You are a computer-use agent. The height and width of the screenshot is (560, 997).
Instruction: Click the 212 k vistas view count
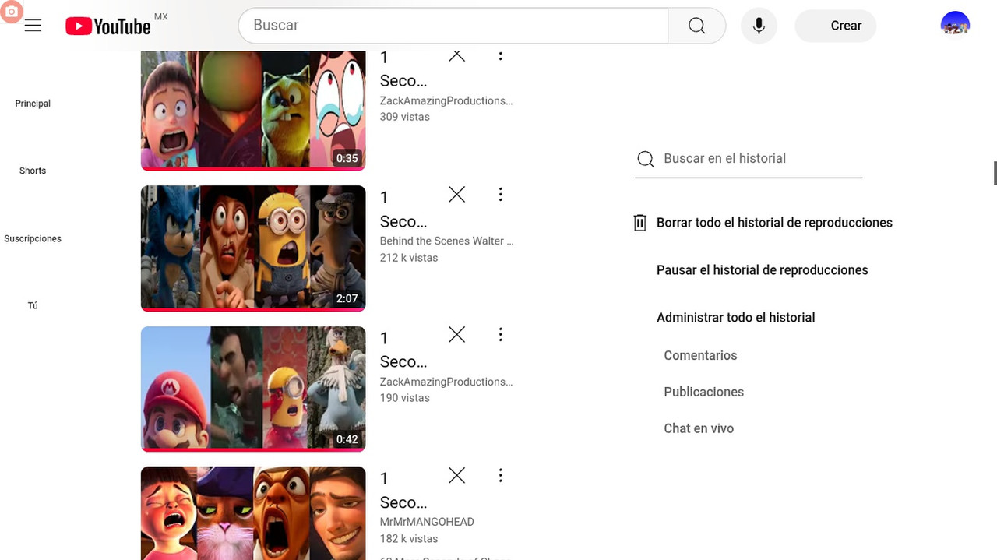coord(409,258)
